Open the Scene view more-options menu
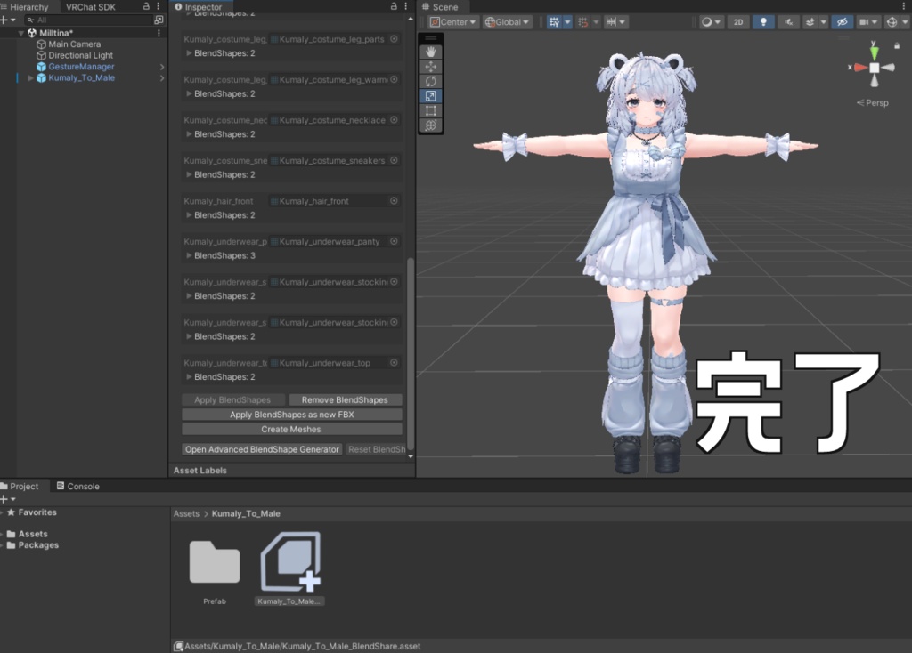The image size is (912, 653). pyautogui.click(x=905, y=6)
